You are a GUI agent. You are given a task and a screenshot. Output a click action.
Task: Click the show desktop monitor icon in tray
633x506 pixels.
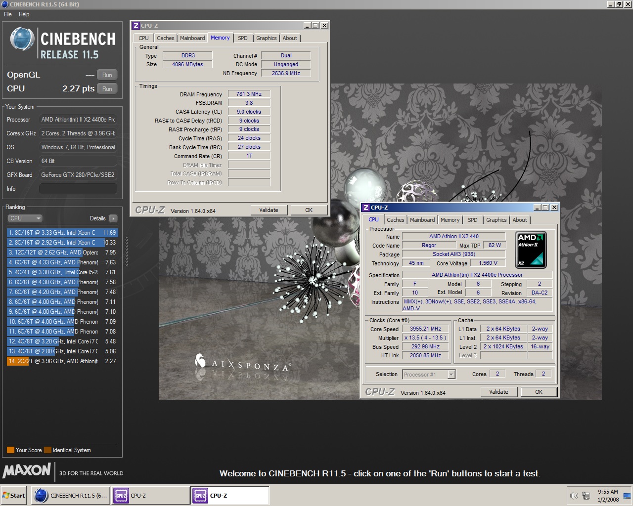pyautogui.click(x=626, y=496)
